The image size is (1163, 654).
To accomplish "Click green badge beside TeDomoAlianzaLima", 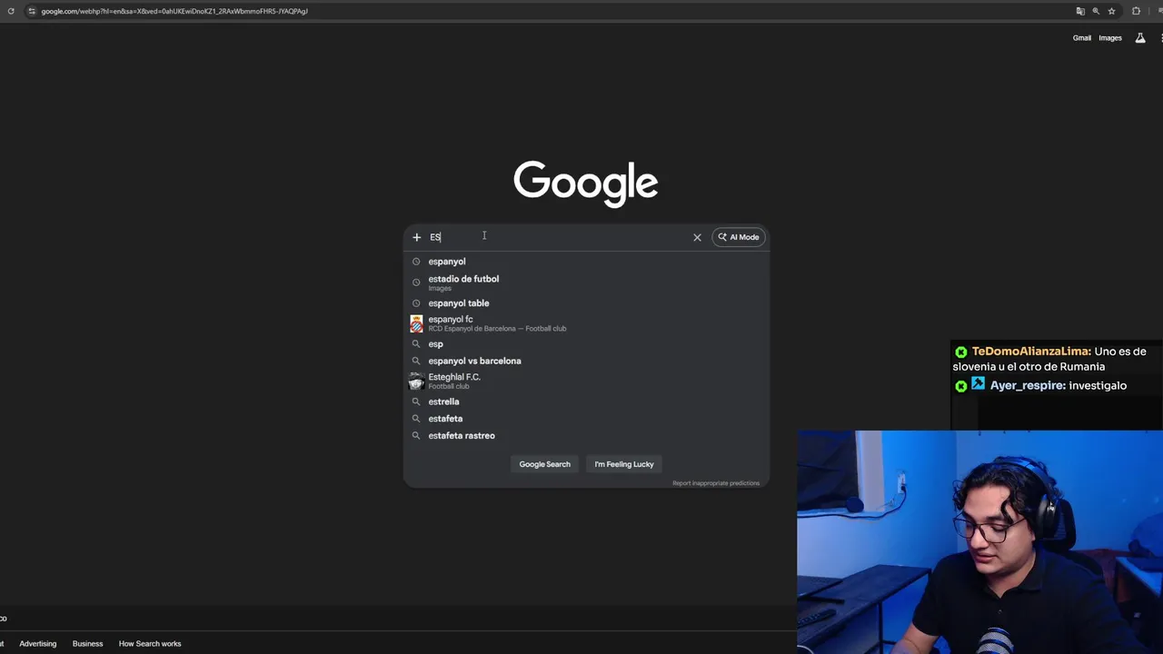I will pos(961,352).
